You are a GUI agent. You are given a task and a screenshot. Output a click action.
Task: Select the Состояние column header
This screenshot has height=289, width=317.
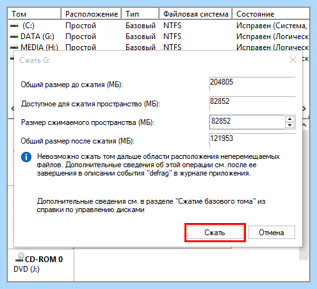tap(271, 14)
